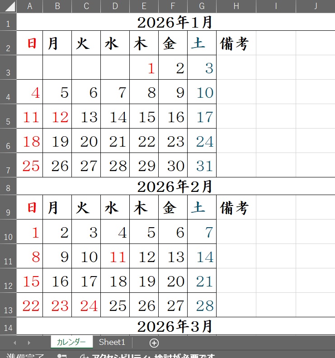Click the scroll sheet tabs right arrow
The image size is (335, 358).
(x=29, y=343)
